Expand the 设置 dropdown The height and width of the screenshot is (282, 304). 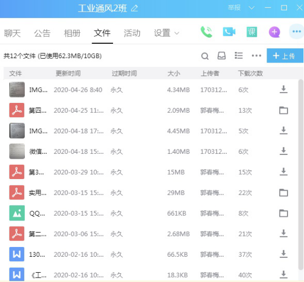[x=166, y=33]
